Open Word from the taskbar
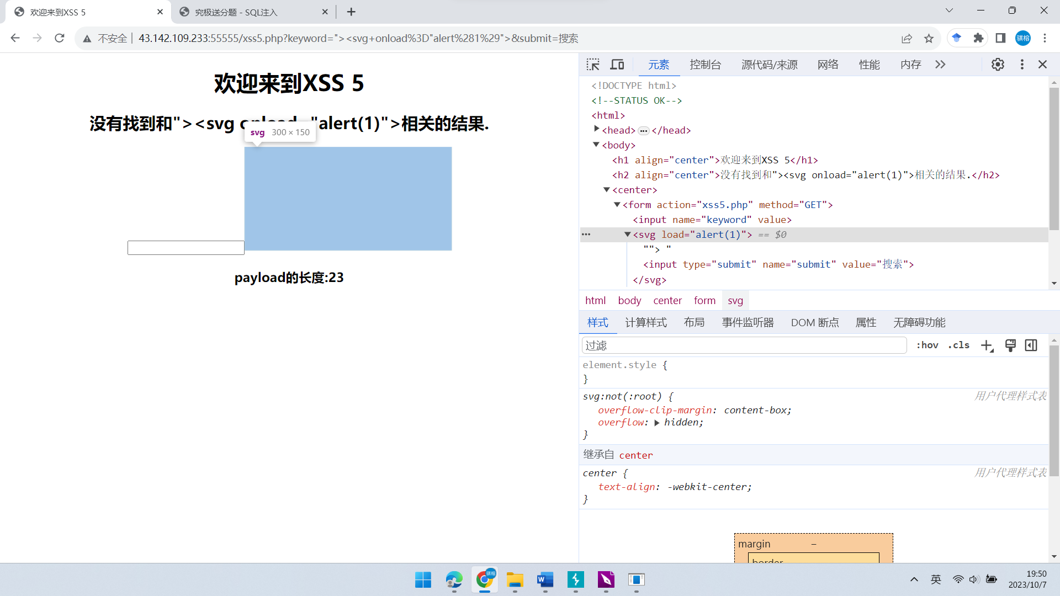The height and width of the screenshot is (596, 1060). coord(545,580)
